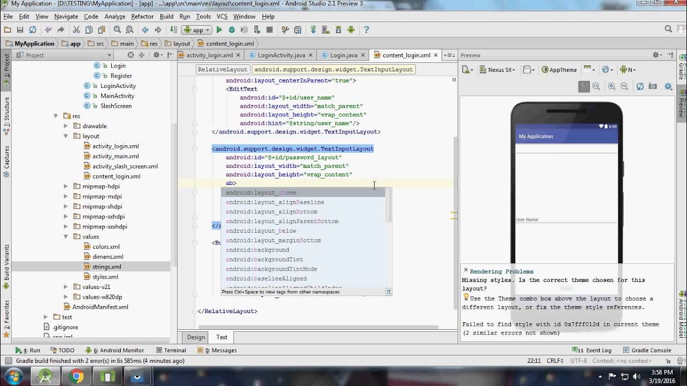Click the Search Everywhere magnifier at top right
The height and width of the screenshot is (386, 687).
pyautogui.click(x=668, y=29)
